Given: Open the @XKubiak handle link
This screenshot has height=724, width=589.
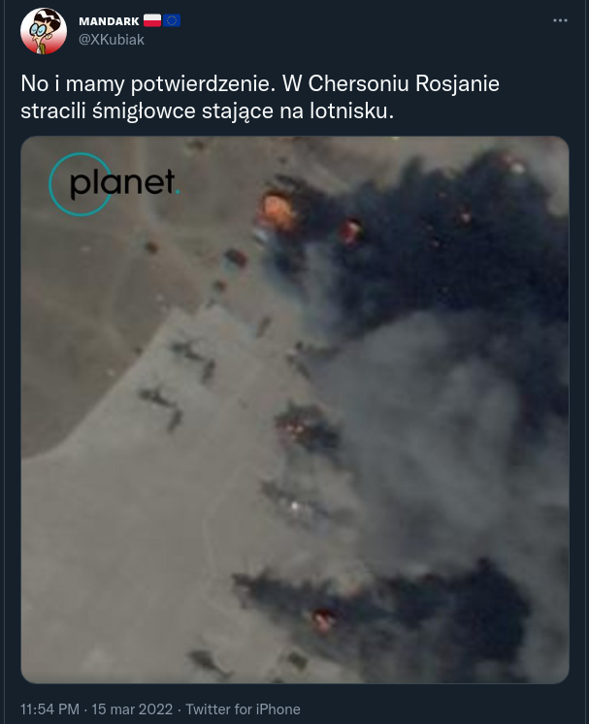Looking at the screenshot, I should tap(112, 40).
